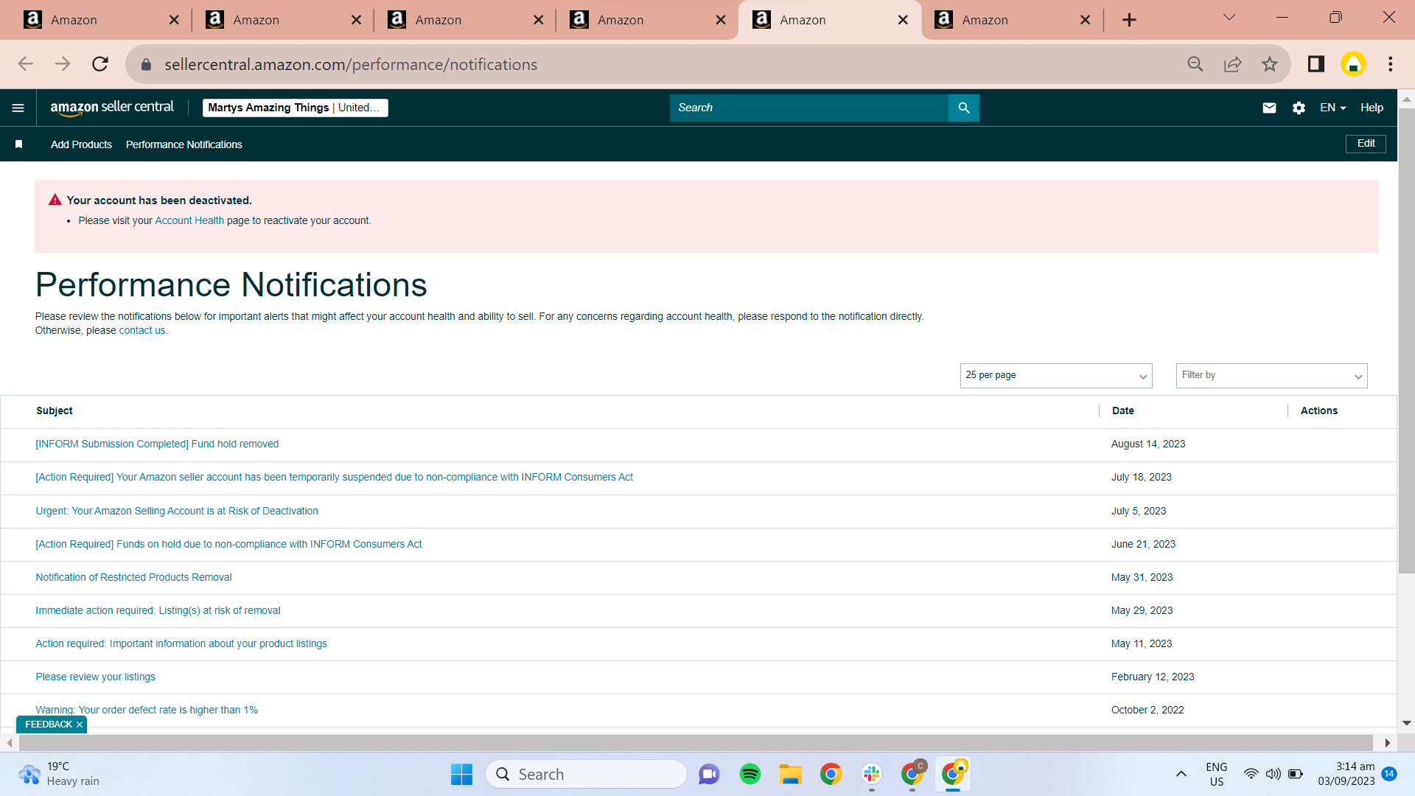Click the contact us link

[142, 330]
